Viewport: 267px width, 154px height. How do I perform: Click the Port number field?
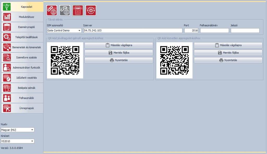[191, 31]
